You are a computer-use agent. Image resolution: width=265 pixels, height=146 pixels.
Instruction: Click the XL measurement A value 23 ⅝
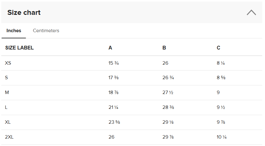(x=114, y=122)
